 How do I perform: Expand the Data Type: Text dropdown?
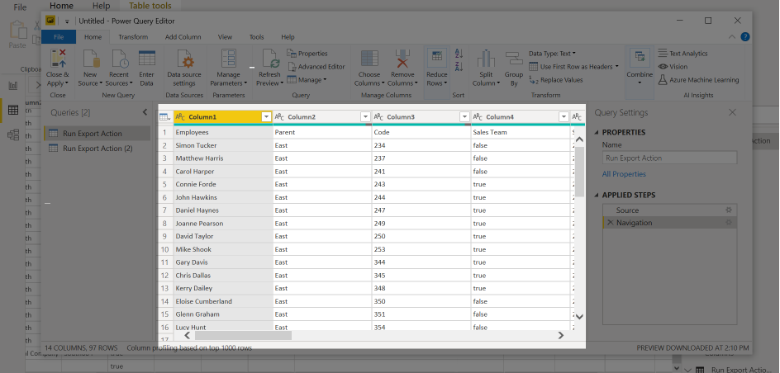coord(552,54)
